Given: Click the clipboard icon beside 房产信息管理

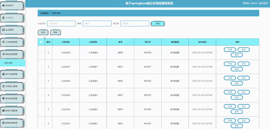Looking at the screenshot, I should coord(4,74).
